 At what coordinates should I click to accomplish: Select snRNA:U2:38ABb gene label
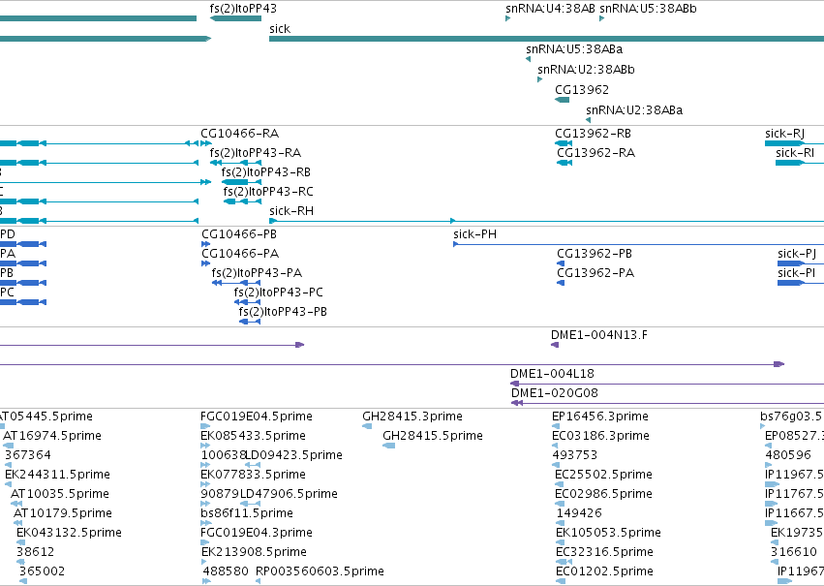586,70
